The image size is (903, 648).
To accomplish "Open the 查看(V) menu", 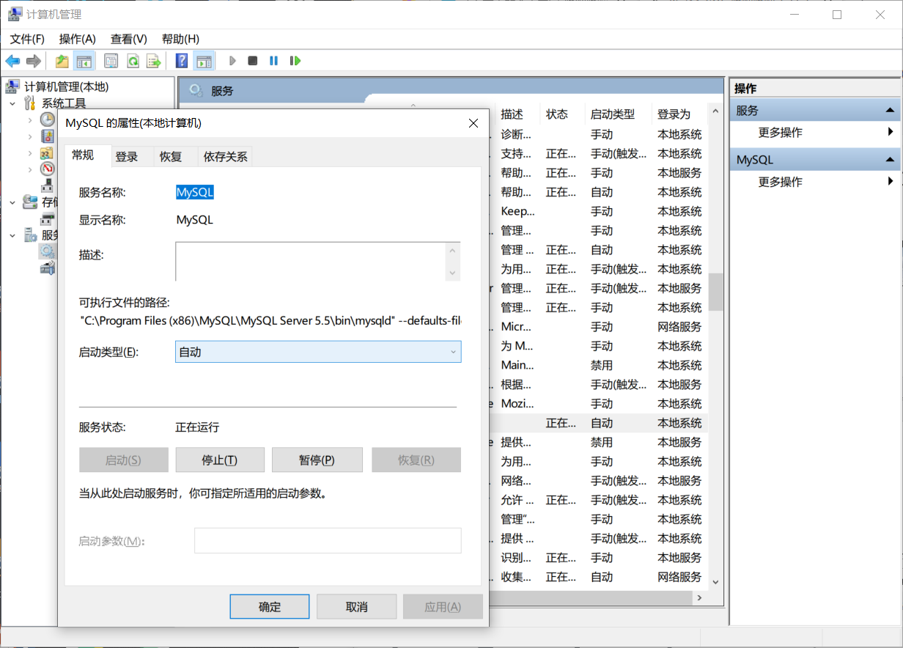I will 129,39.
